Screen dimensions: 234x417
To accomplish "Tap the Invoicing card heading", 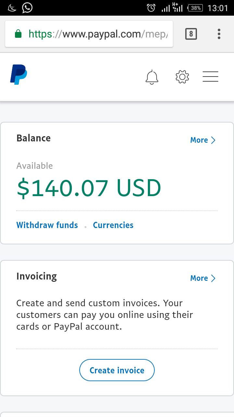I will (x=36, y=276).
